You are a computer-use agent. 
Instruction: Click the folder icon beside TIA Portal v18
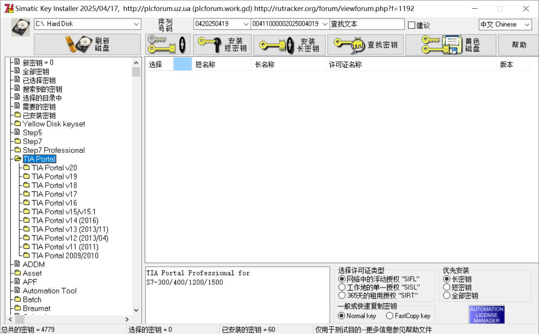tap(26, 185)
